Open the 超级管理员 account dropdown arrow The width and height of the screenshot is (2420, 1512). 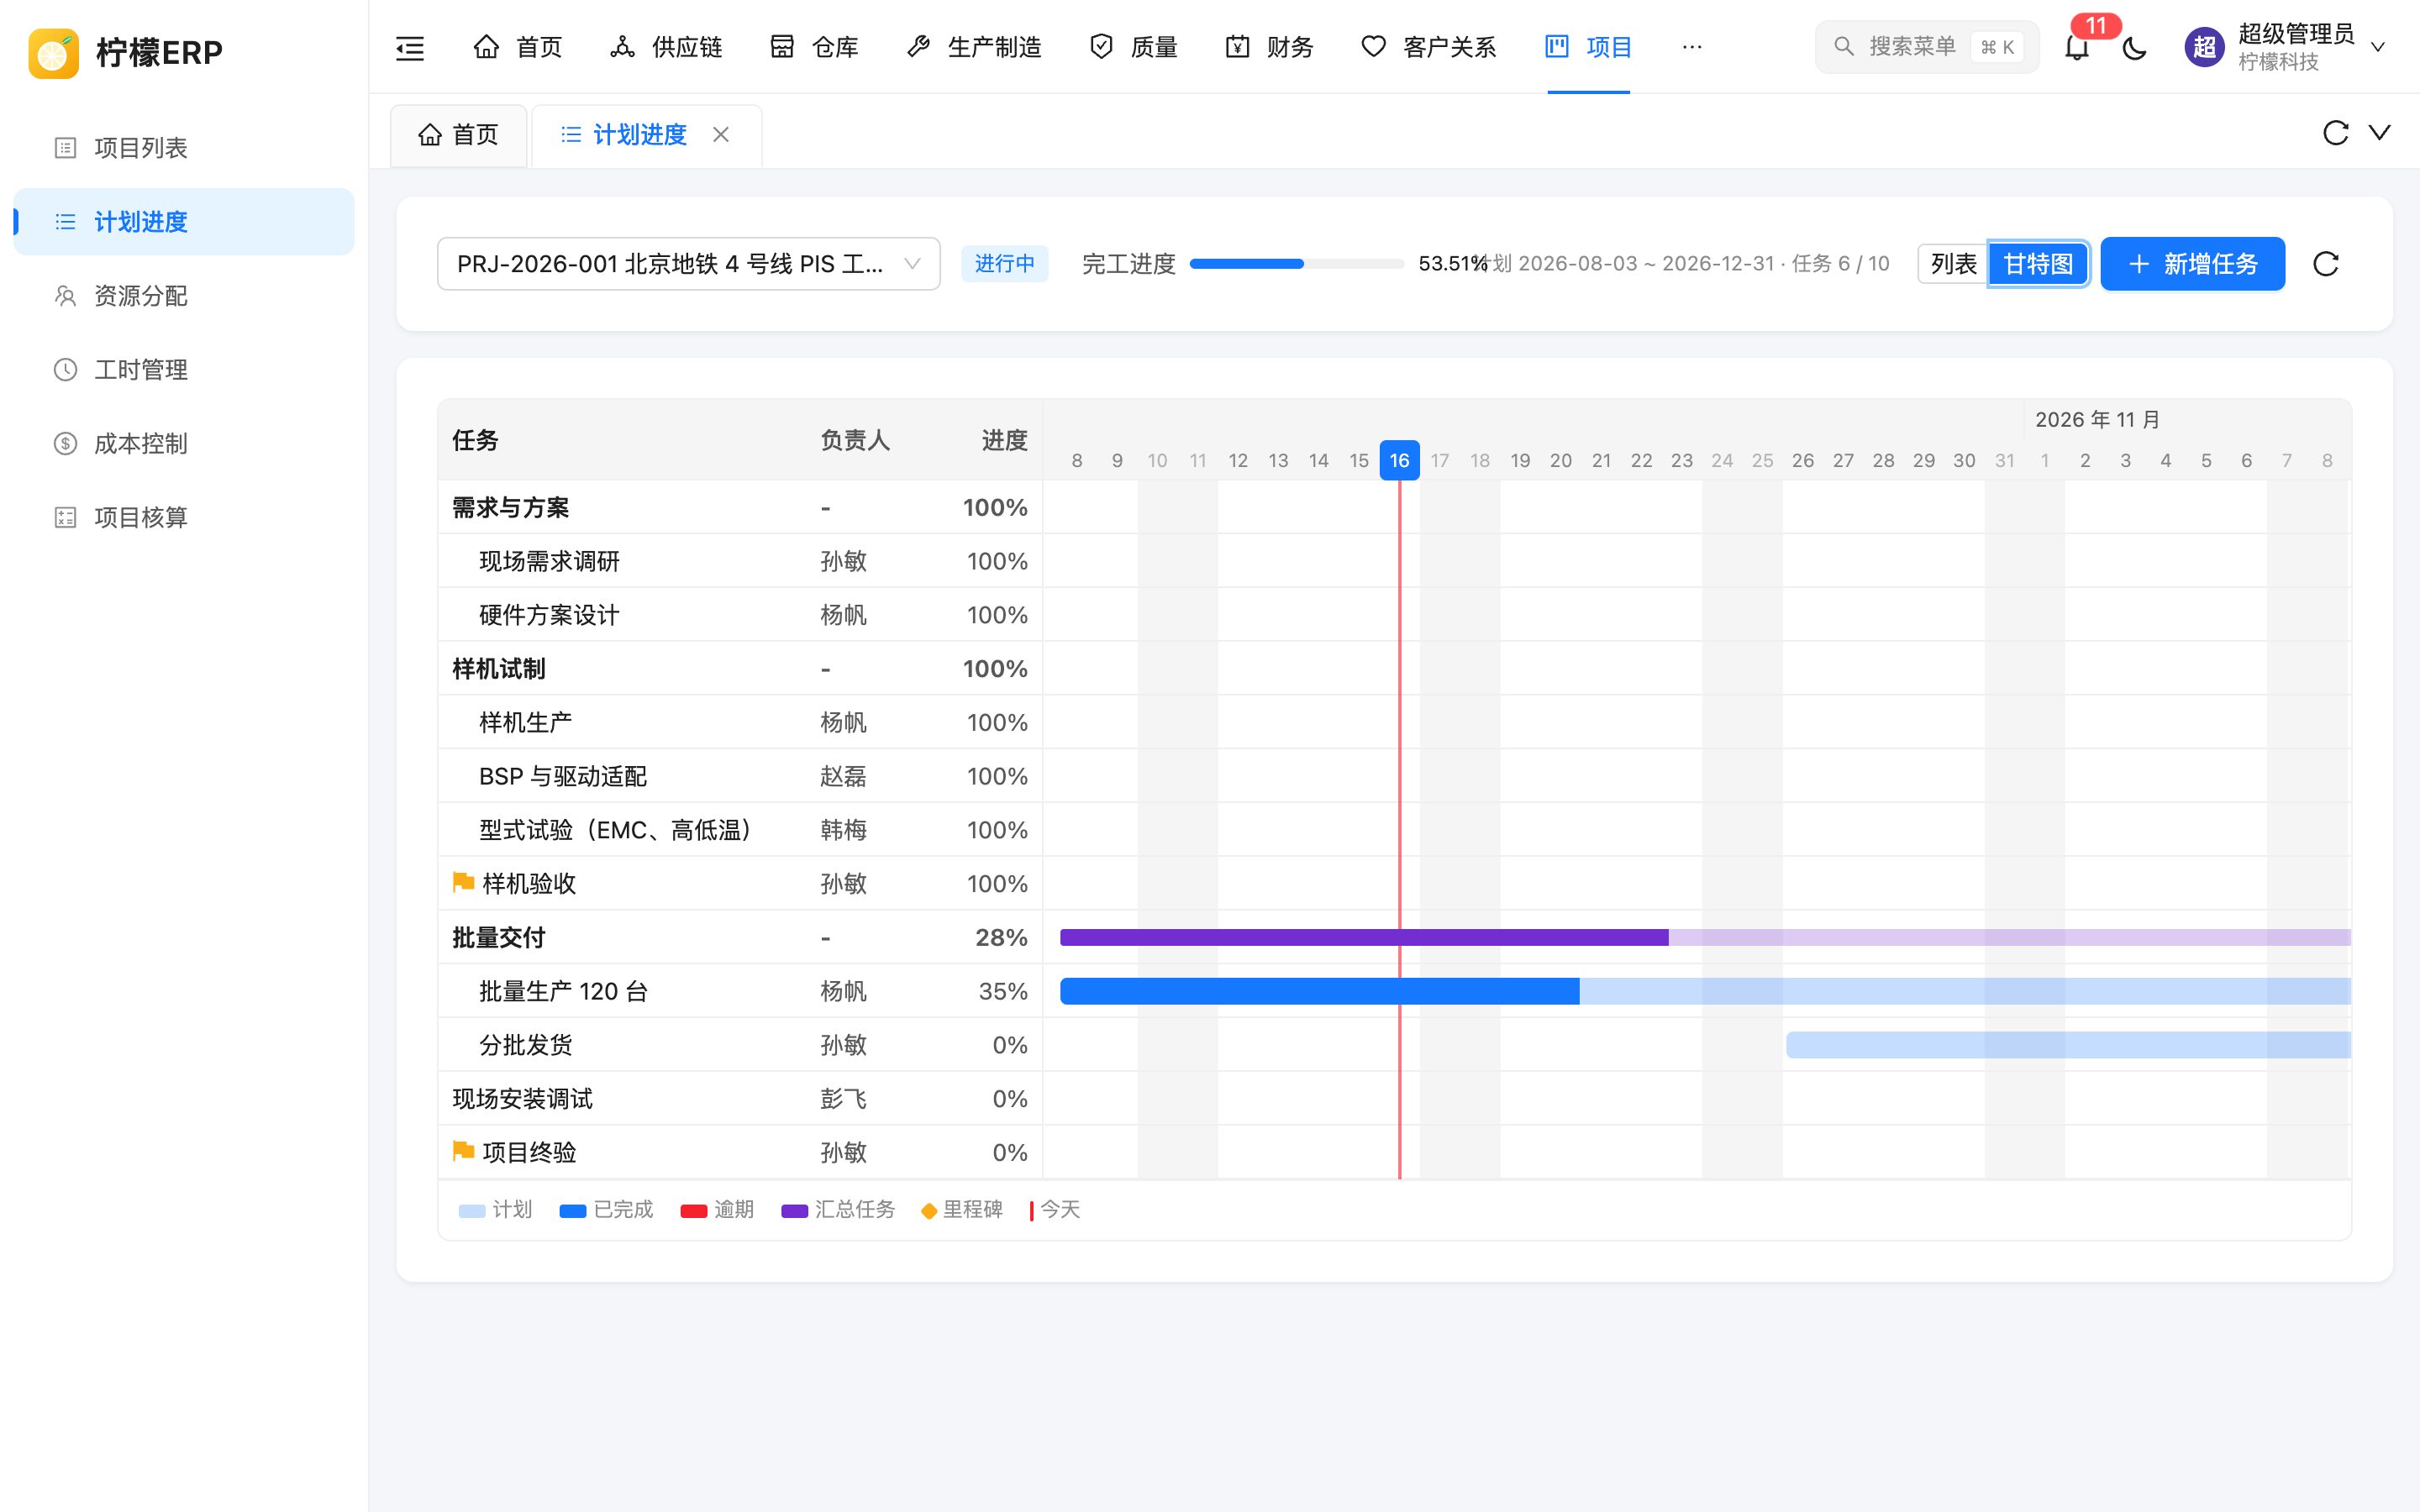(x=2378, y=47)
